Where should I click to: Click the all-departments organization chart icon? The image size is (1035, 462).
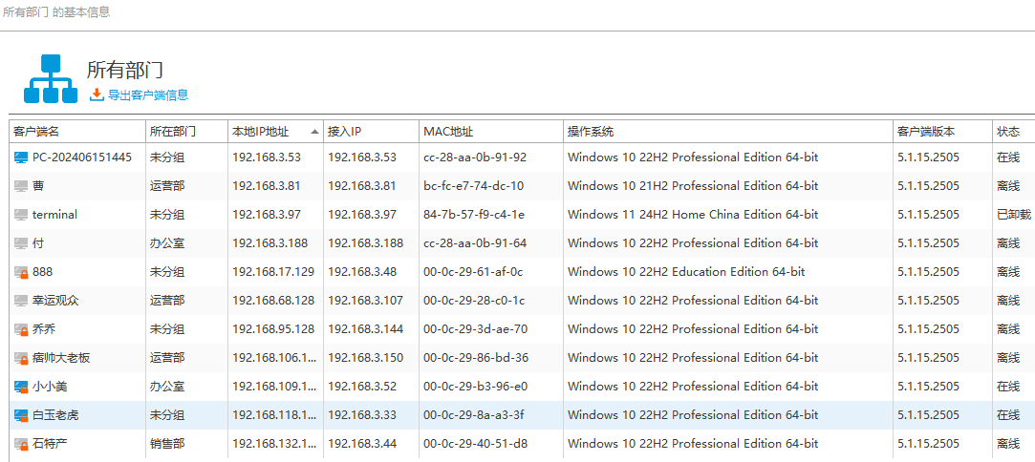(x=51, y=78)
